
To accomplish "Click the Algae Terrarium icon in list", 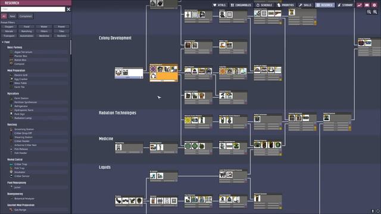I will (x=11, y=52).
